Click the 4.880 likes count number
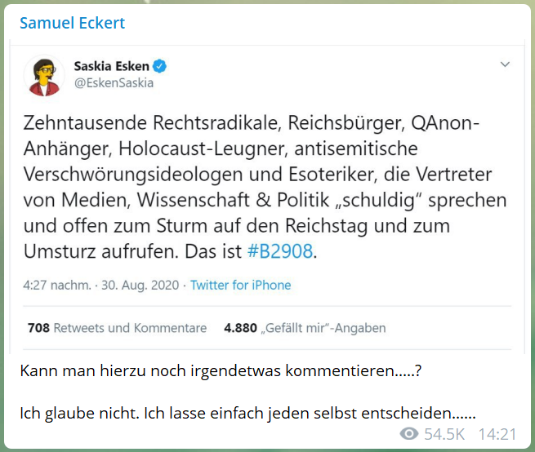535x452 pixels. pyautogui.click(x=241, y=328)
